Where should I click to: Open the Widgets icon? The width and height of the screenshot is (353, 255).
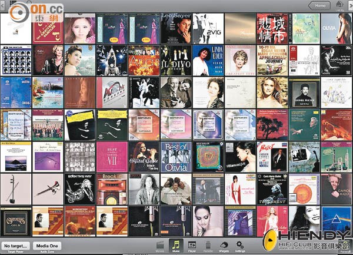click(224, 244)
